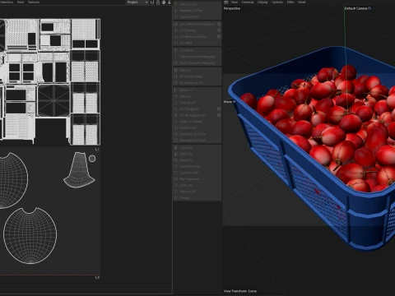Click Copy UV command
Screen dimensions: 395x296
(197, 148)
